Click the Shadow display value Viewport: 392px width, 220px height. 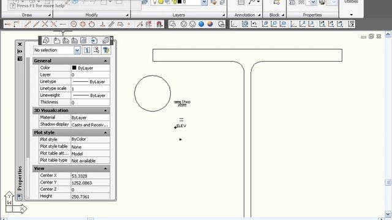click(91, 125)
